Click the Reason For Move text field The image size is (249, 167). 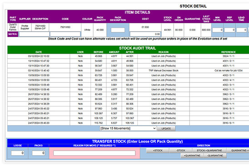click(95, 153)
